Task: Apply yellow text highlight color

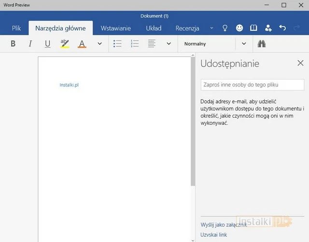Action: pos(65,44)
